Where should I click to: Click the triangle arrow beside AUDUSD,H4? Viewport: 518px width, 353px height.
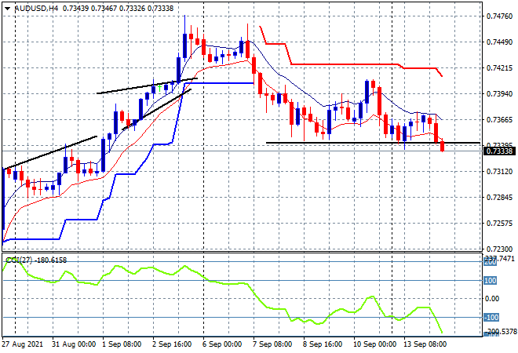(7, 9)
